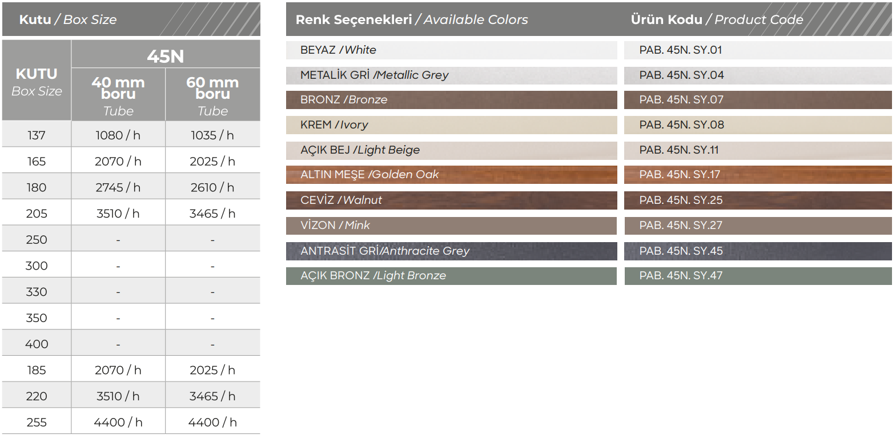
Task: Choose the Anthracite Grey color swatch
Action: tap(451, 251)
